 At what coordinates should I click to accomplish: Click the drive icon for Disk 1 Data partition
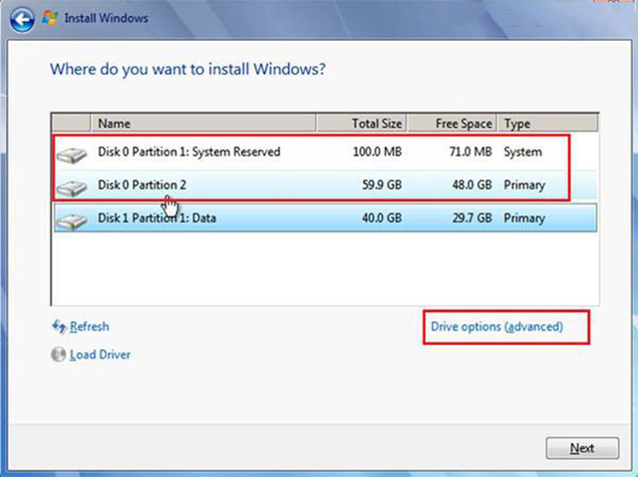(x=73, y=219)
